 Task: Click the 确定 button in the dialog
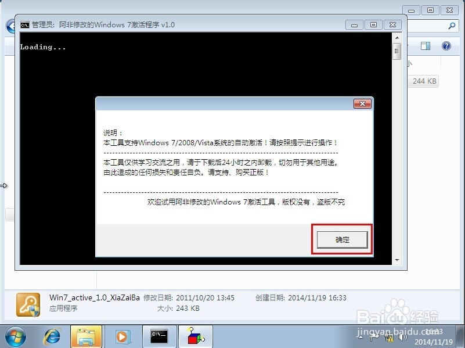point(343,240)
